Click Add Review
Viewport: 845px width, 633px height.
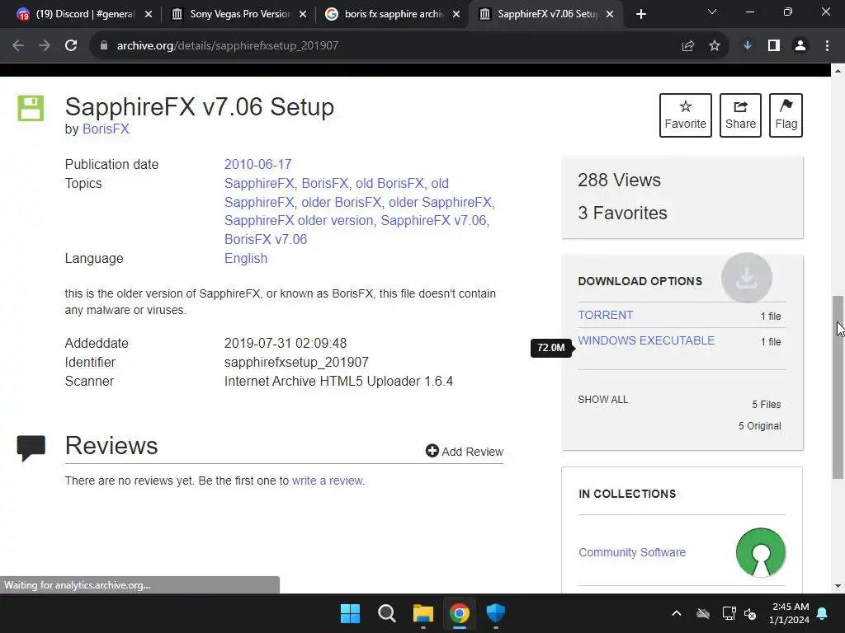click(464, 451)
